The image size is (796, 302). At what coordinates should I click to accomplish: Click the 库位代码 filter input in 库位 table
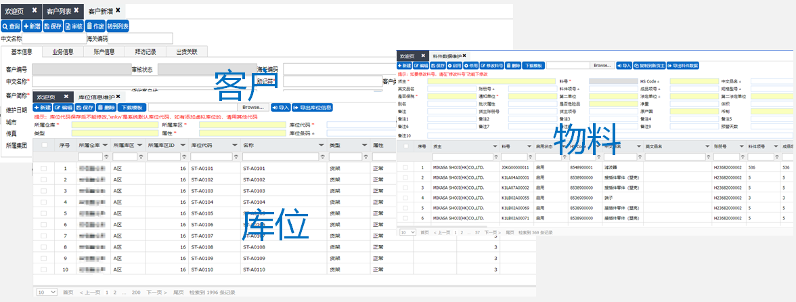click(x=211, y=157)
